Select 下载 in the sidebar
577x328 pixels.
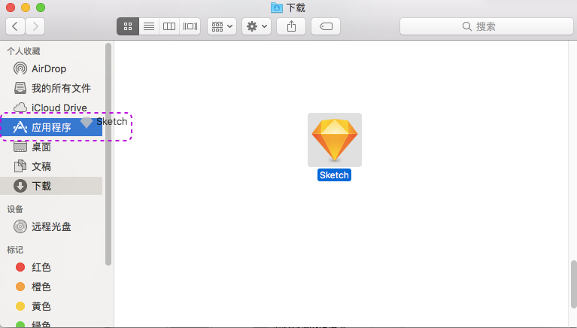51,186
